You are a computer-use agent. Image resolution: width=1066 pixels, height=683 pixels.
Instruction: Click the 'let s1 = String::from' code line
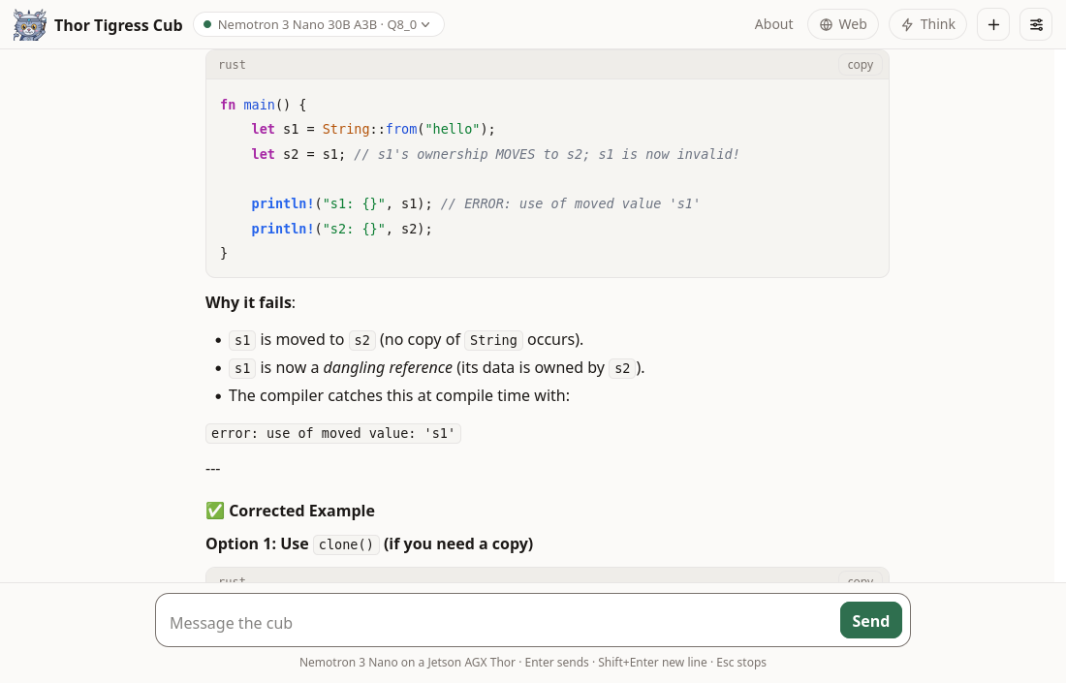373,129
